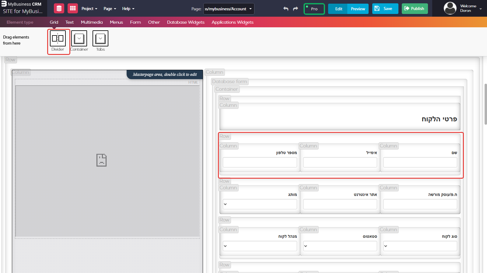Switch to the Form element tab
The height and width of the screenshot is (273, 487).
click(135, 22)
